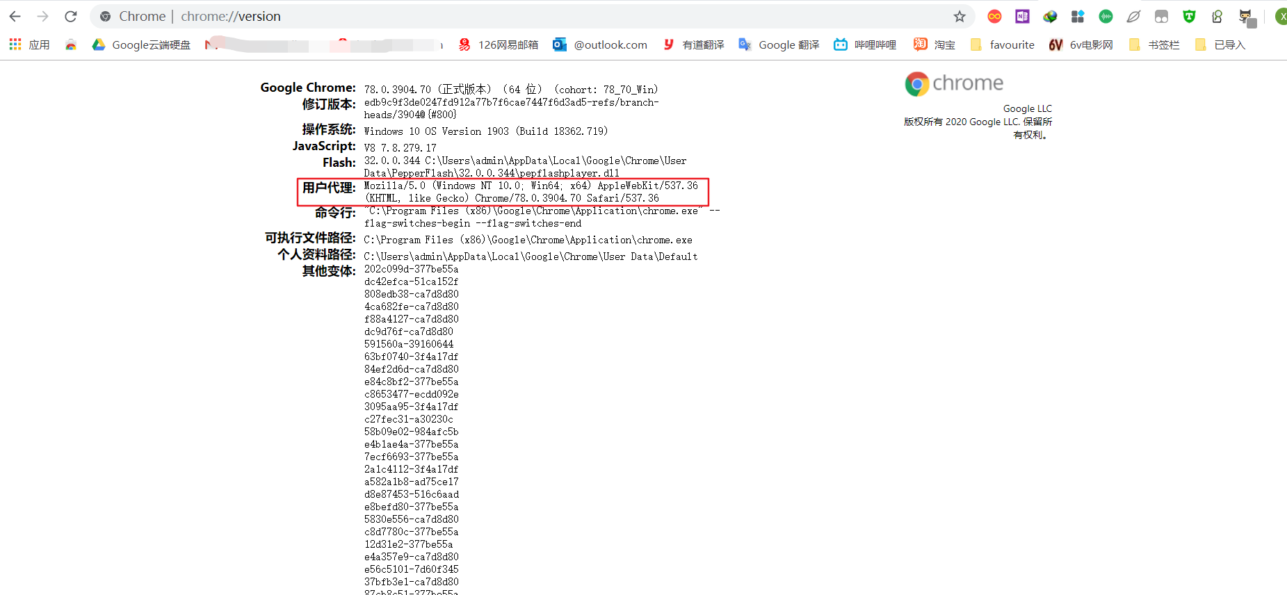This screenshot has height=595, width=1287.
Task: Open the 哔哩哔哩 bookmark
Action: click(865, 44)
